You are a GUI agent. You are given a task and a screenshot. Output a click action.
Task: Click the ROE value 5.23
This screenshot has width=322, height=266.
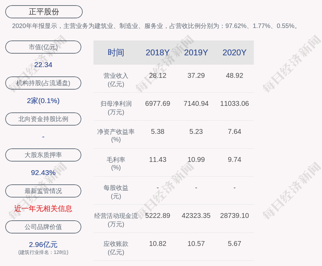coord(196,131)
